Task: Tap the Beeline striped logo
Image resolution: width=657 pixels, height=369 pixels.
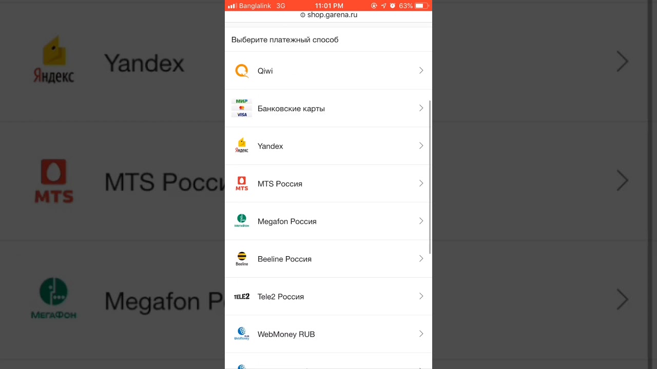Action: (x=242, y=259)
